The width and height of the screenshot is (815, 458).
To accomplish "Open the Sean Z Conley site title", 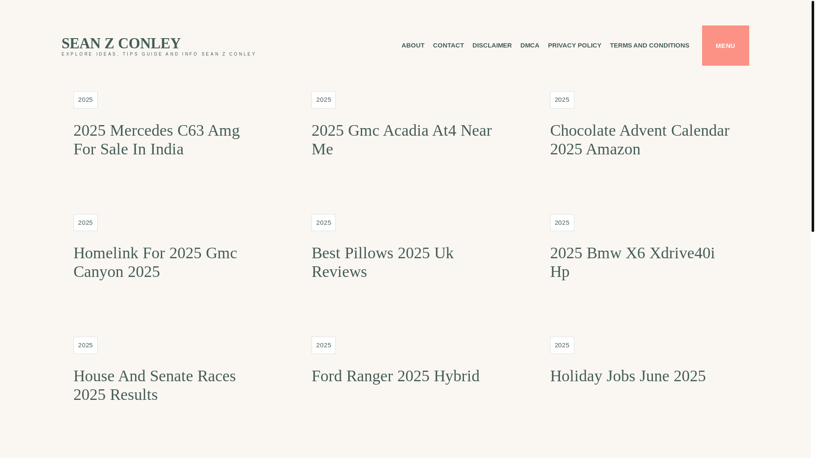I will click(121, 43).
